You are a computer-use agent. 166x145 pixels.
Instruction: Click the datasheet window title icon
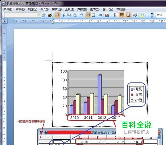41,132
